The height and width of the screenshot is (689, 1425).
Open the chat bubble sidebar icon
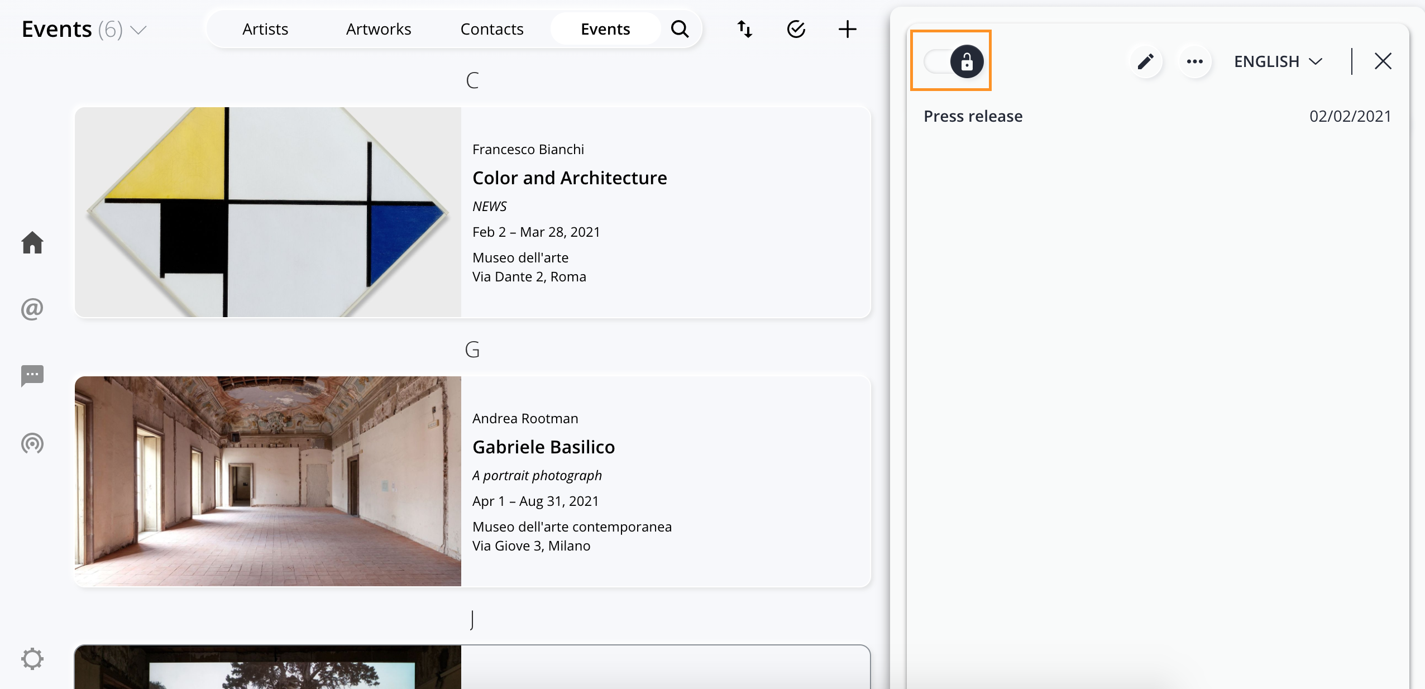tap(32, 376)
